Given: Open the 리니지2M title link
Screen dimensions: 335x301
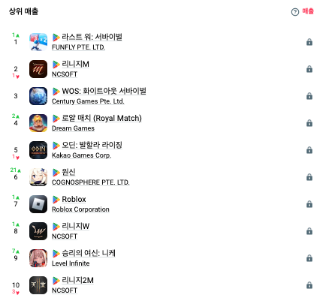Looking at the screenshot, I should point(77,280).
